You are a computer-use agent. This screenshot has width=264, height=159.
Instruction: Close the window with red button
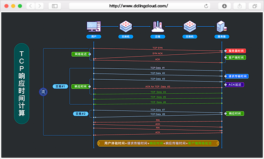[x=6, y=6]
